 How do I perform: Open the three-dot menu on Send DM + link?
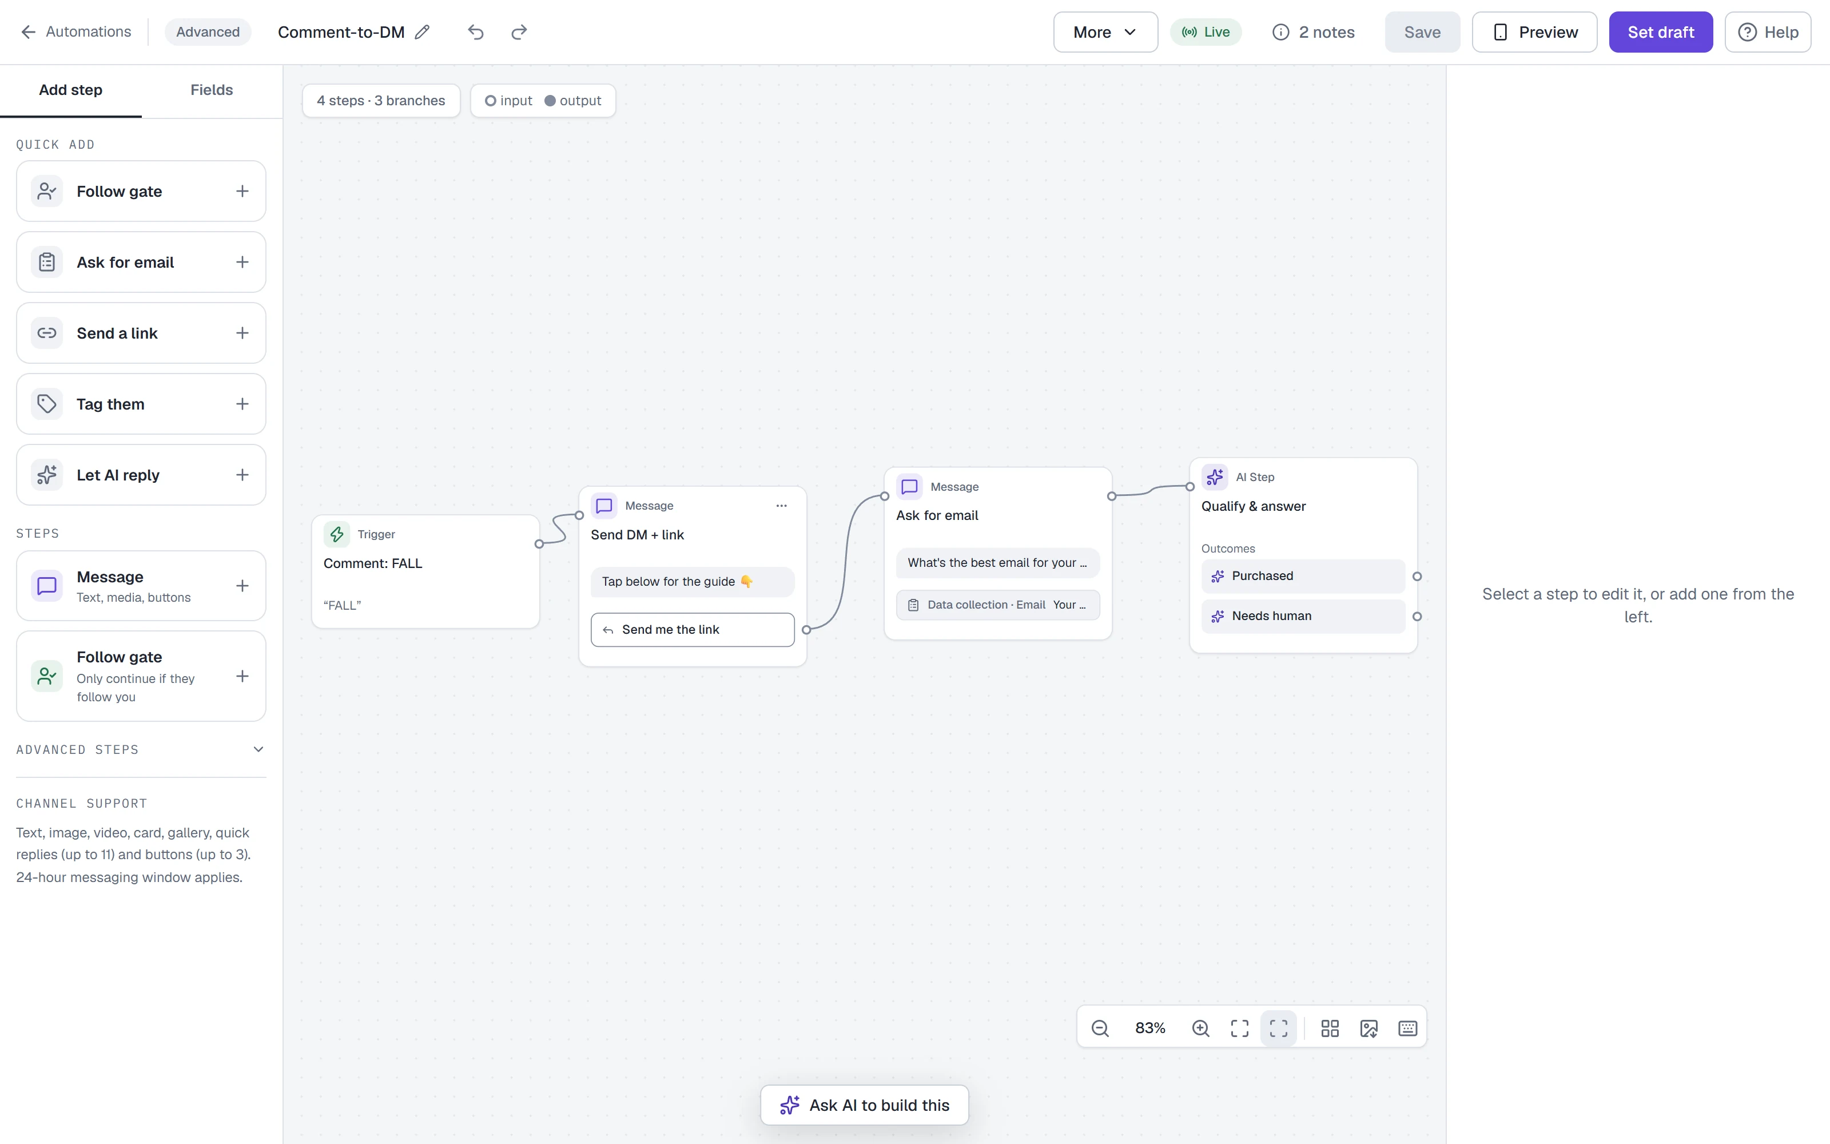[781, 506]
